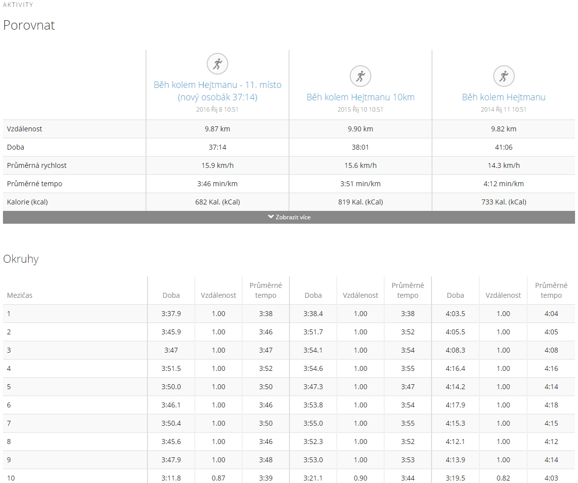Click the '41:06' time value
578x483 pixels.
tap(504, 147)
